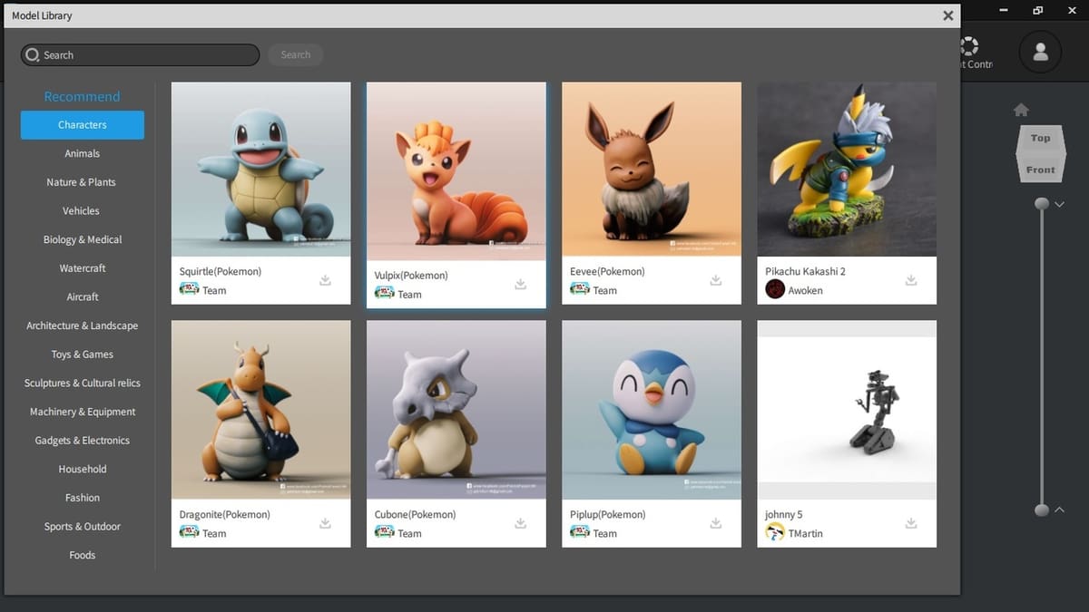Open the johnny 5 robot thumbnail
This screenshot has width=1089, height=612.
pos(847,410)
